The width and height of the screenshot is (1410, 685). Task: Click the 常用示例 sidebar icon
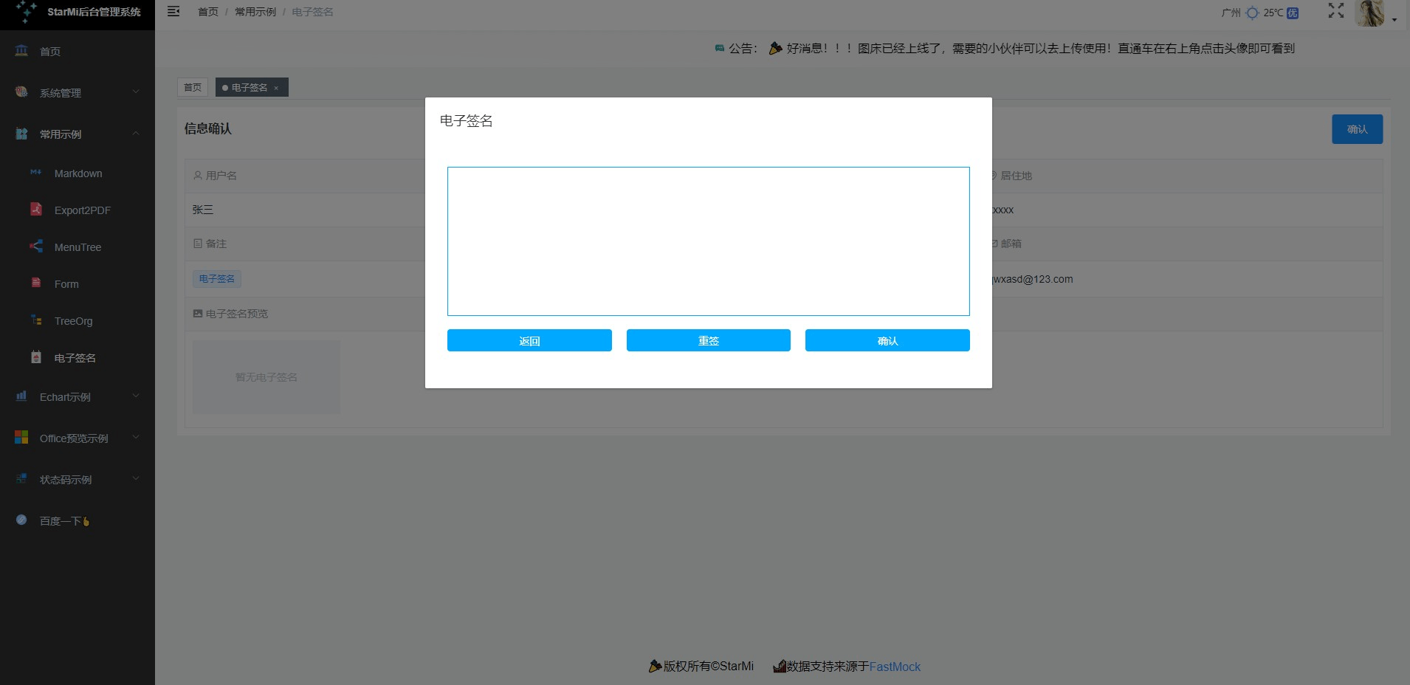pos(21,134)
